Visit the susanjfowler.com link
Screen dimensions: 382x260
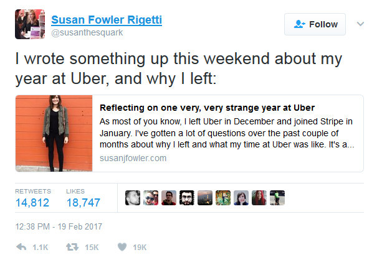[x=132, y=159]
